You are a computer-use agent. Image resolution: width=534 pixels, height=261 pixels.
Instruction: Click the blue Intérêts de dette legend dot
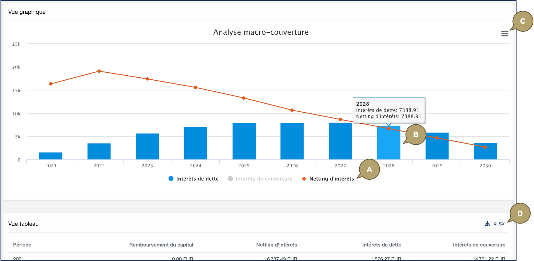pyautogui.click(x=171, y=179)
